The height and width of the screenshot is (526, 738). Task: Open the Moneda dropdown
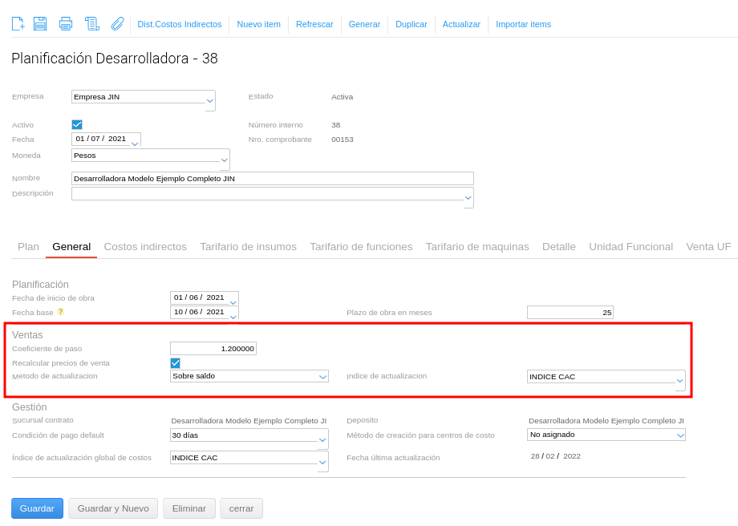pyautogui.click(x=225, y=159)
